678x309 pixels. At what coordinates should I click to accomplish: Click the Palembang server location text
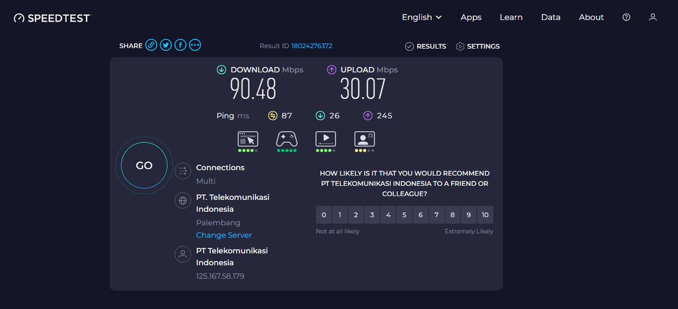pyautogui.click(x=218, y=223)
